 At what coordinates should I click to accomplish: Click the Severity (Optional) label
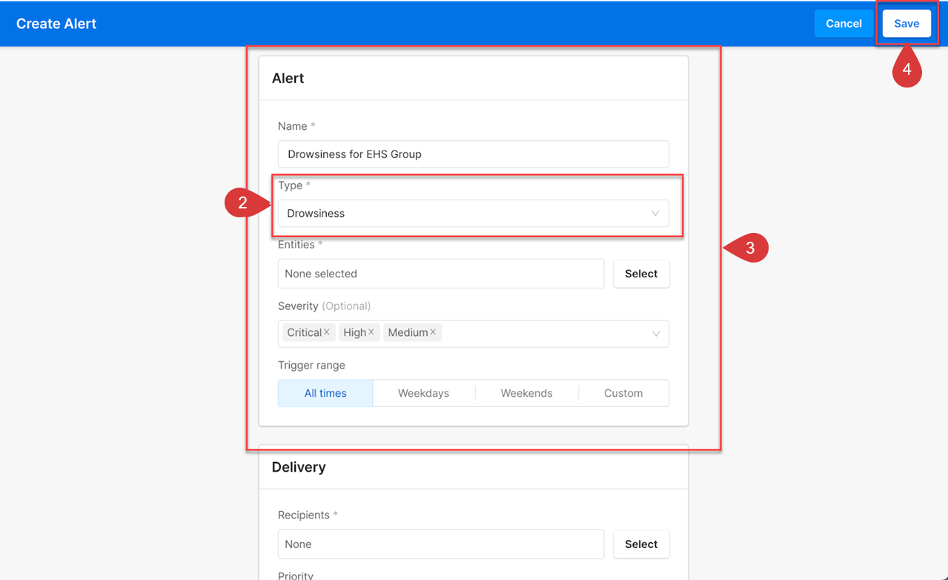coord(324,306)
